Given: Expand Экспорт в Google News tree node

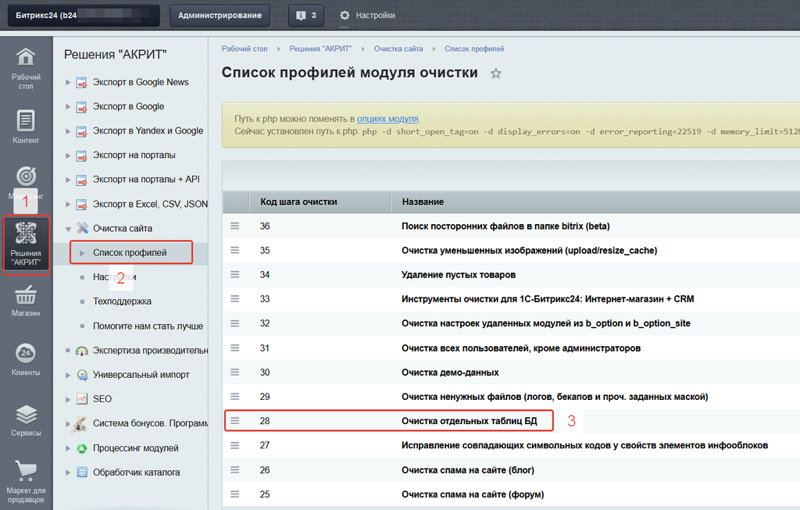Looking at the screenshot, I should (68, 82).
